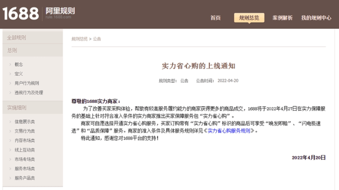
Task: Open 案例解析 in the navigation
Action: pos(282,18)
